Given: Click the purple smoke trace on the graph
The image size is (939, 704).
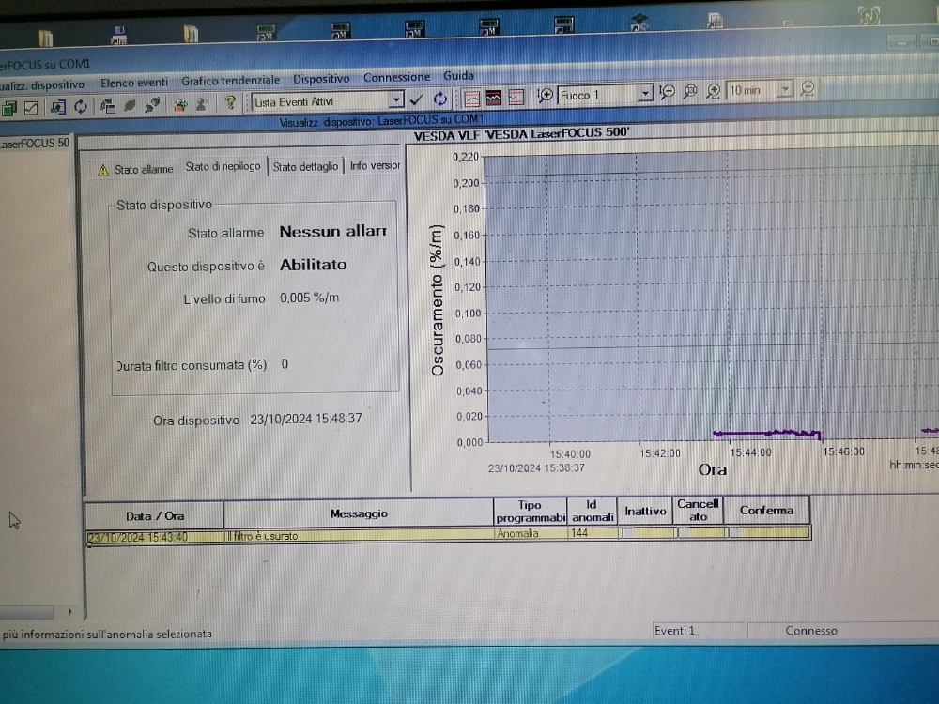Looking at the screenshot, I should [x=766, y=433].
